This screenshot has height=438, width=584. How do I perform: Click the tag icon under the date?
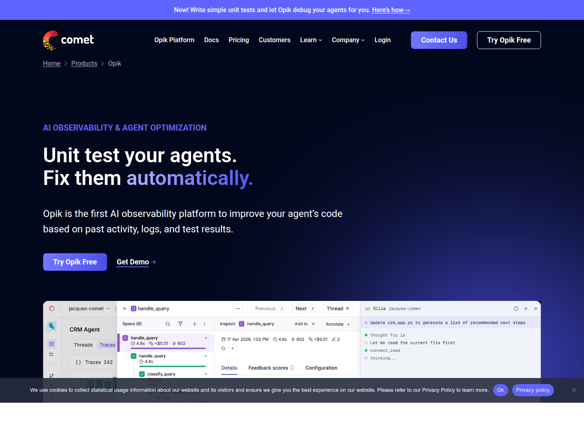tap(223, 348)
